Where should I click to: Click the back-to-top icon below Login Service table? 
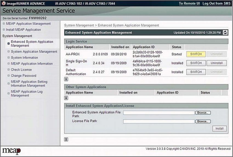[66, 79]
